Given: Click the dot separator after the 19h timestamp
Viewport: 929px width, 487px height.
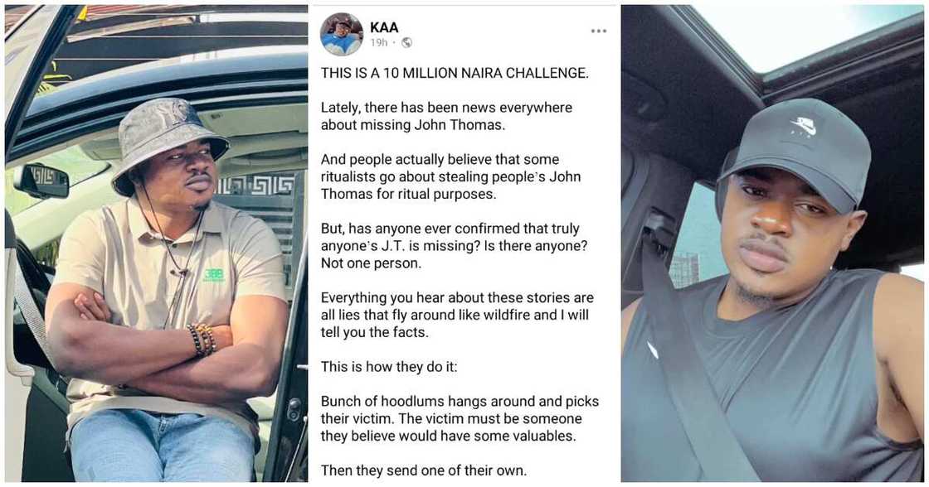Looking at the screenshot, I should pyautogui.click(x=393, y=42).
